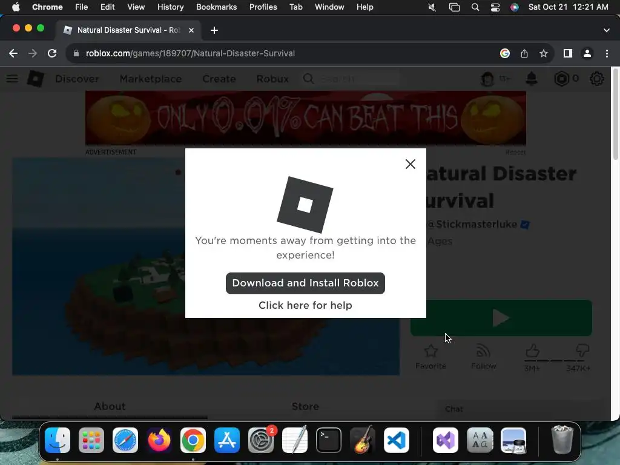Share this page via the share icon
Screen dimensions: 620x465
524,53
